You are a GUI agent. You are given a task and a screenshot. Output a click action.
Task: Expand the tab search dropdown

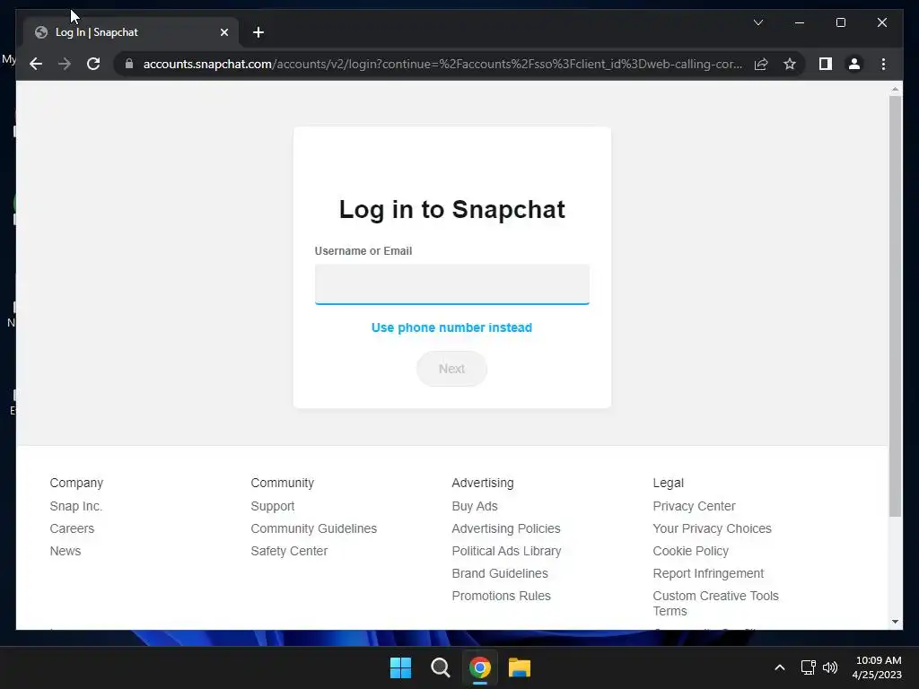(x=757, y=22)
